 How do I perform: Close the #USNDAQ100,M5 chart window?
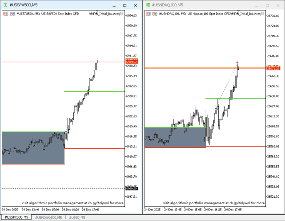point(278,5)
